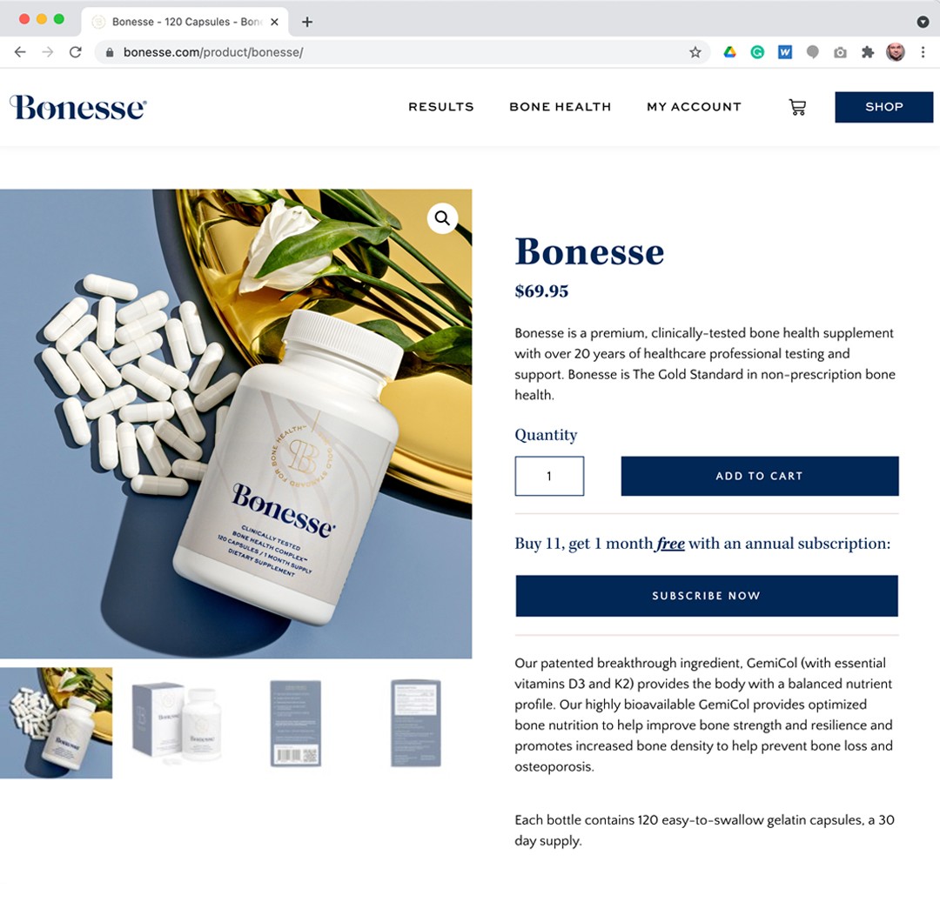Click SUBSCRIBE NOW button
Image resolution: width=940 pixels, height=902 pixels.
707,595
